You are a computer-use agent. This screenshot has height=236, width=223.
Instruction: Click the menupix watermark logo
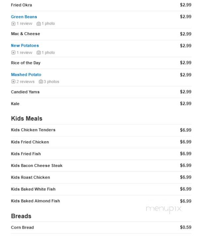pyautogui.click(x=164, y=209)
